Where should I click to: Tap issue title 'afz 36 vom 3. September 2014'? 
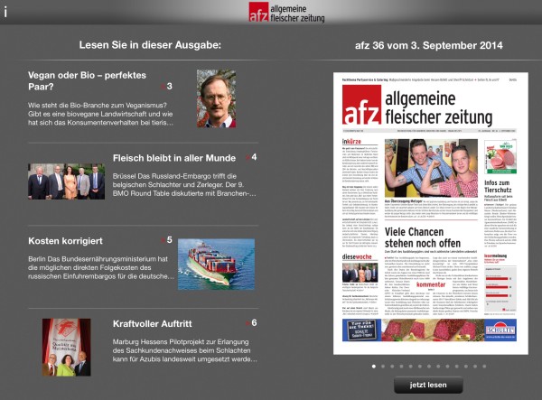tap(429, 45)
